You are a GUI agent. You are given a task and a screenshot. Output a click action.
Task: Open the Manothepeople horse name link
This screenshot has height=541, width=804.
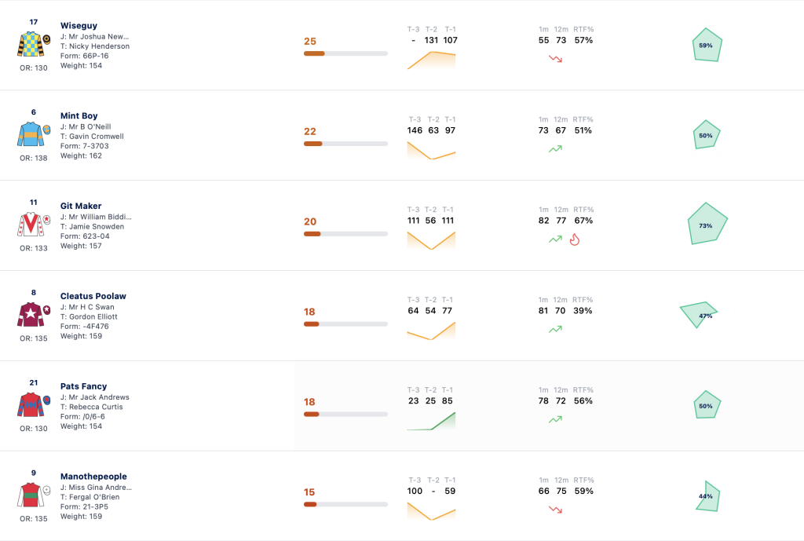pyautogui.click(x=93, y=477)
